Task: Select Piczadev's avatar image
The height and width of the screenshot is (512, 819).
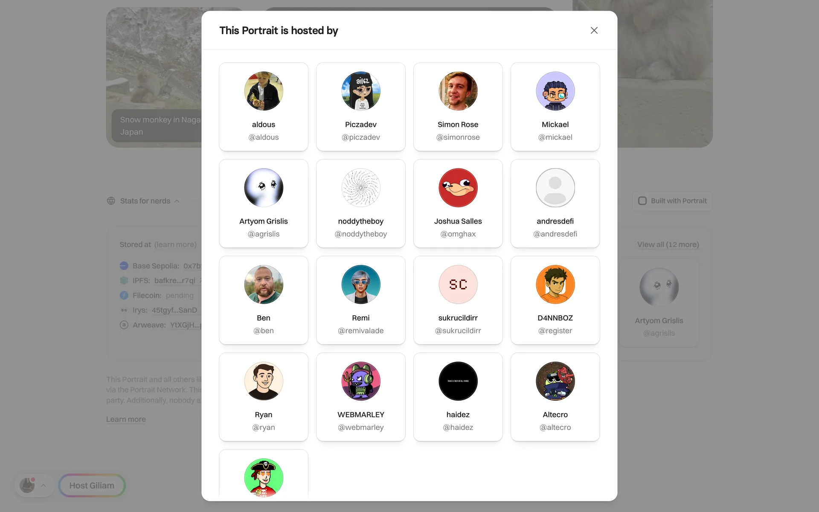Action: (361, 91)
